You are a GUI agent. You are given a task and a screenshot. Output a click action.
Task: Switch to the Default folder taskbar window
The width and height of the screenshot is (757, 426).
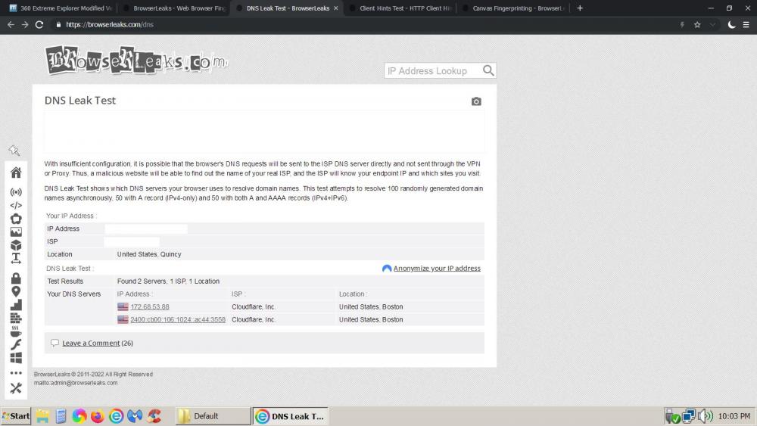point(213,416)
